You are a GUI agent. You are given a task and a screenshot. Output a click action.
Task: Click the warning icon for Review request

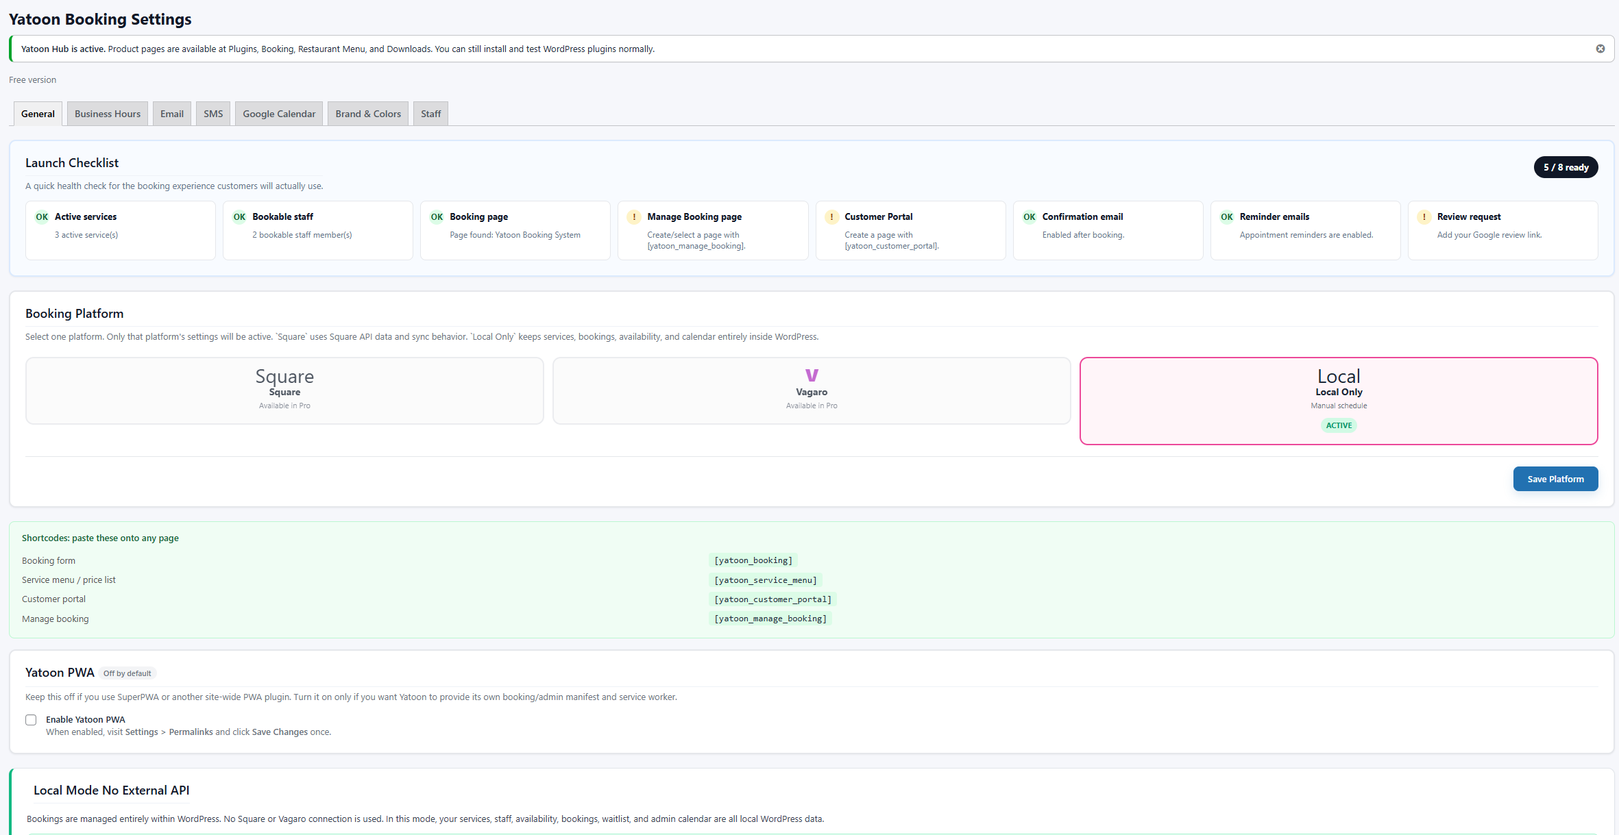pyautogui.click(x=1424, y=217)
